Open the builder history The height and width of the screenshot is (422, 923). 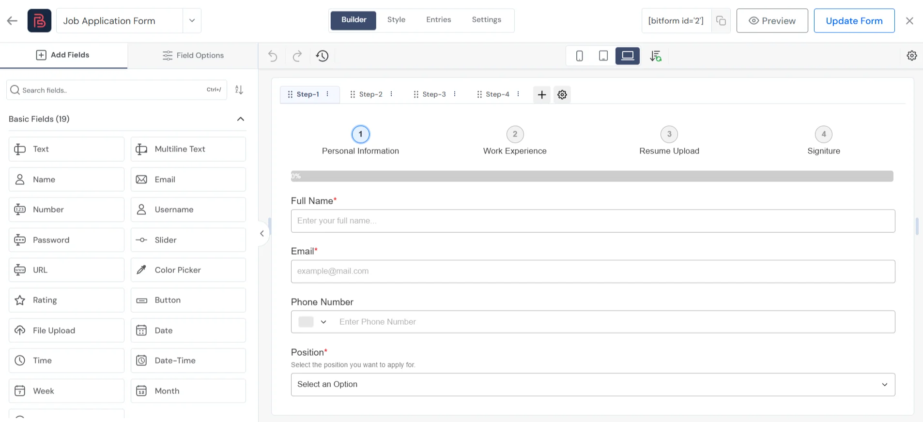pyautogui.click(x=322, y=56)
